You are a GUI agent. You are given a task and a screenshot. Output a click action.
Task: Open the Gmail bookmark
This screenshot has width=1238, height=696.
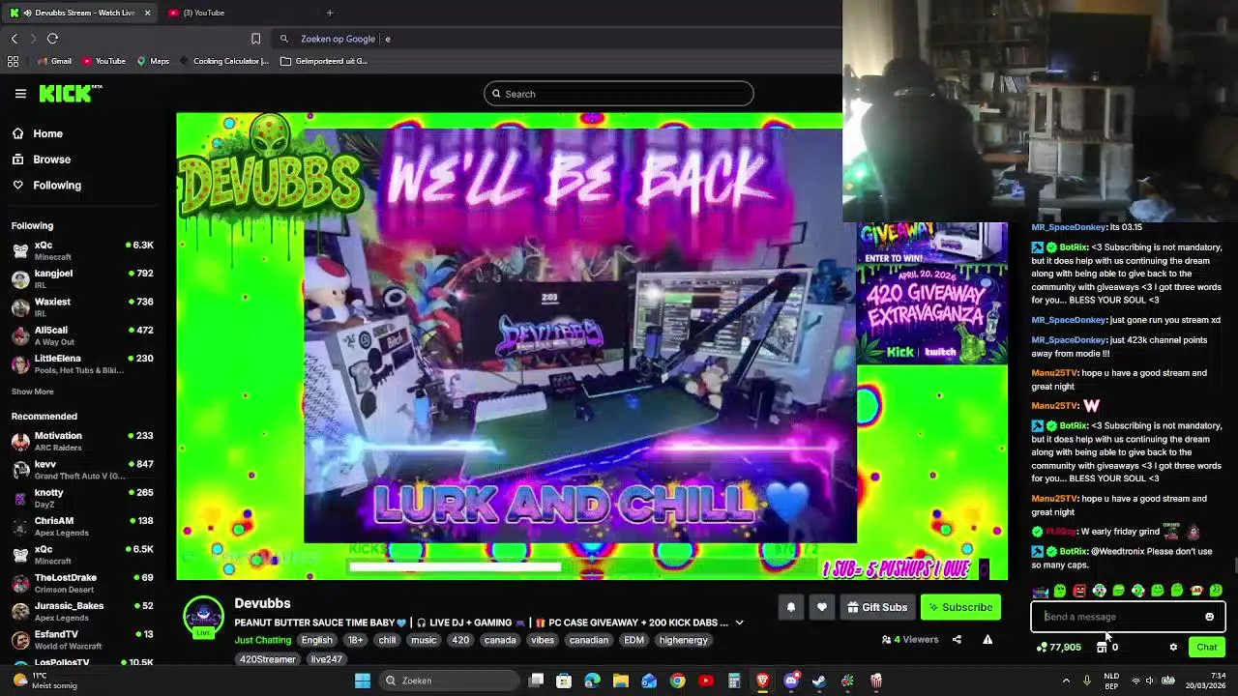tap(54, 61)
